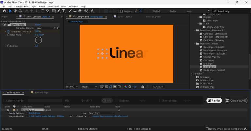251x131 pixels.
Task: Toggle the lock on Composition panel
Action: [x=74, y=16]
